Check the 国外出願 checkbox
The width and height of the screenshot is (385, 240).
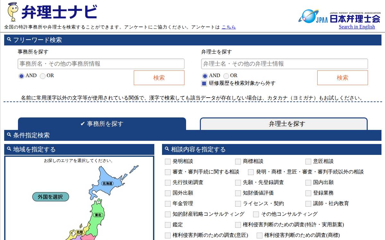coord(168,193)
